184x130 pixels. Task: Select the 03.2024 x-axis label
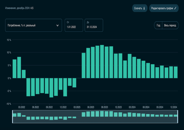click(x=132, y=107)
